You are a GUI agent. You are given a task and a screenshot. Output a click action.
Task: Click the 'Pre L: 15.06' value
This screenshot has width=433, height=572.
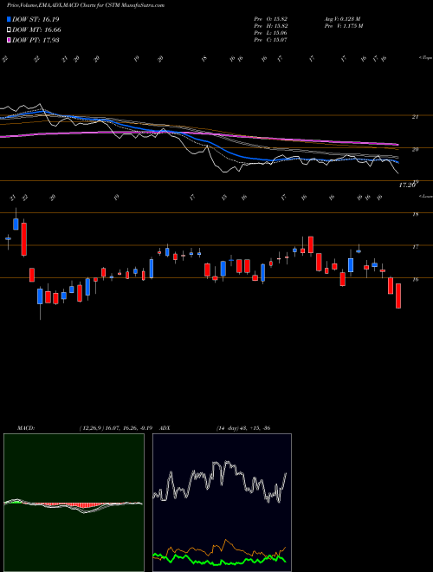pos(271,33)
